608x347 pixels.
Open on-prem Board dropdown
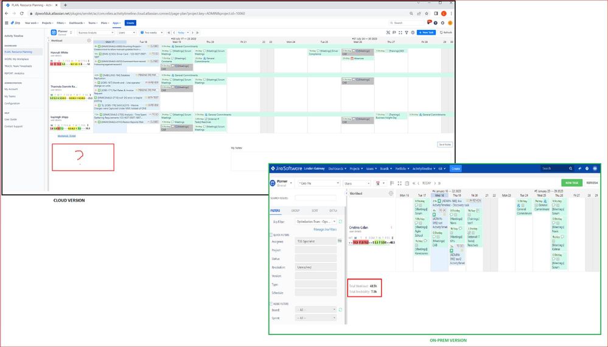(316, 310)
